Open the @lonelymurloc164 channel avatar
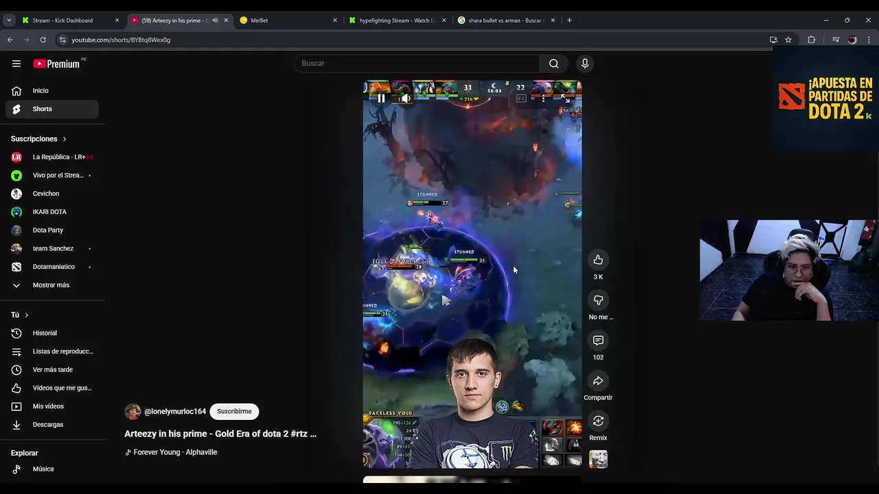The height and width of the screenshot is (494, 879). click(x=133, y=412)
